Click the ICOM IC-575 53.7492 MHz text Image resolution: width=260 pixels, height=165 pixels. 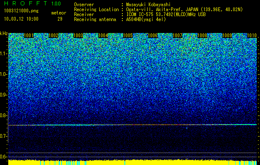tap(166, 14)
